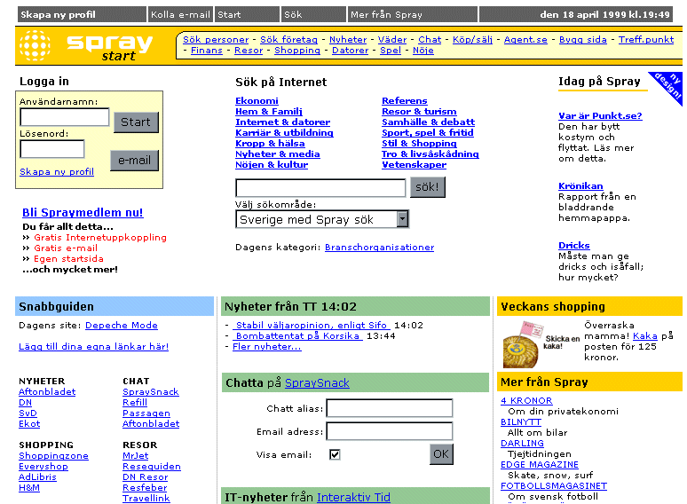Open the 'Krönikan' article
This screenshot has height=504, width=687.
coord(580,186)
